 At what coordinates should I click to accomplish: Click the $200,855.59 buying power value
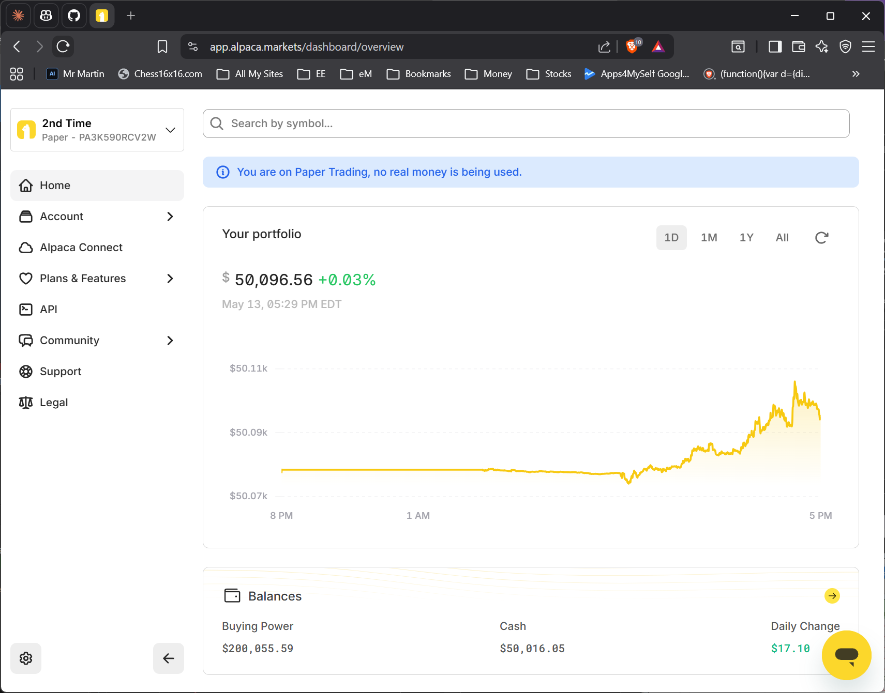tap(258, 649)
